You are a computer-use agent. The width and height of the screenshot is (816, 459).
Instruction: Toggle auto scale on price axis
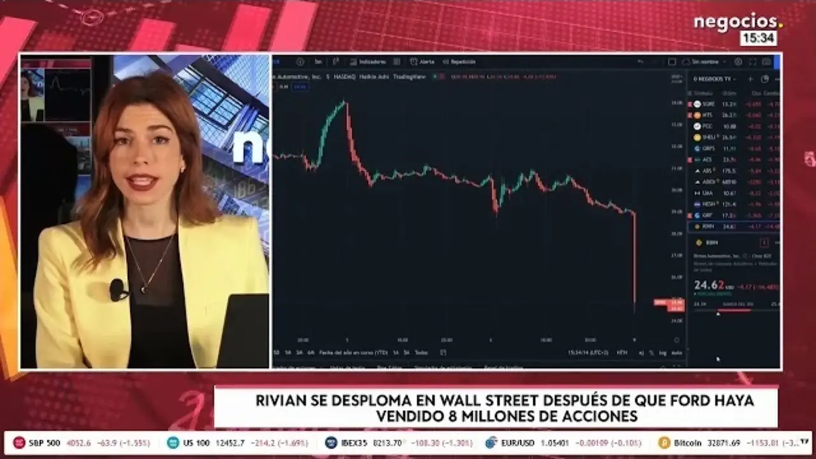(676, 352)
